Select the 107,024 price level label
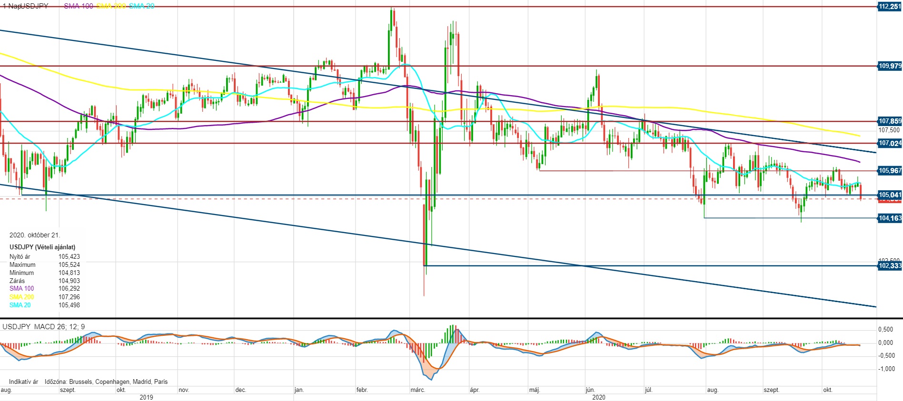903x401 pixels. pos(889,143)
